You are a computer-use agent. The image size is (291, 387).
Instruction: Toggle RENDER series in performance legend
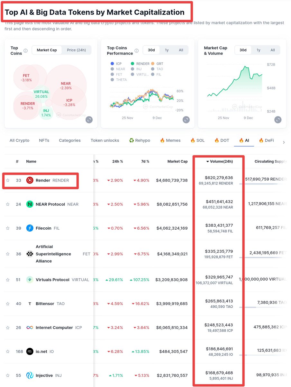[x=141, y=64]
